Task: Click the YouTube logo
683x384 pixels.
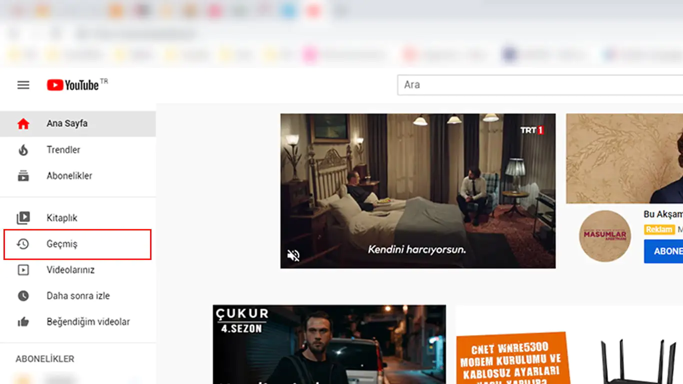Action: point(73,85)
